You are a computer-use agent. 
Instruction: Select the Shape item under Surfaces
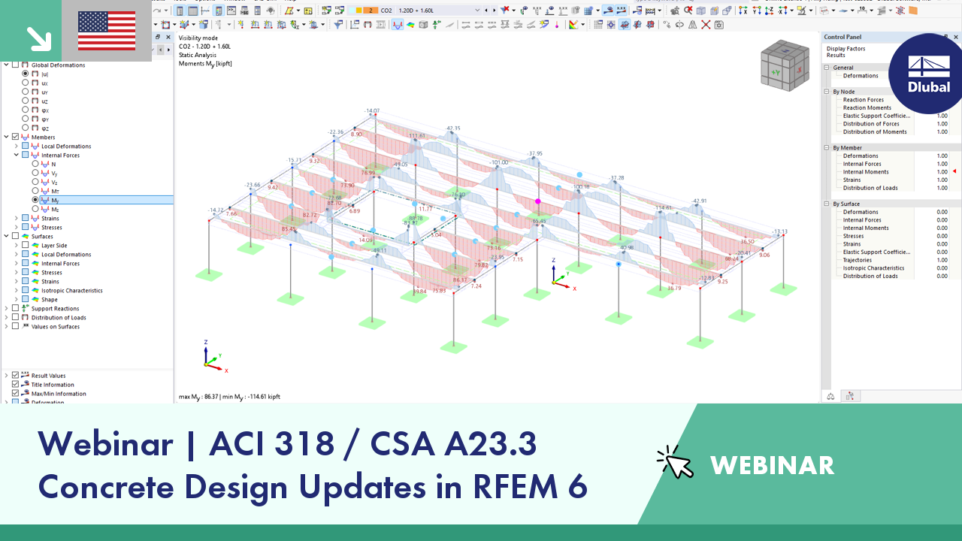(50, 299)
